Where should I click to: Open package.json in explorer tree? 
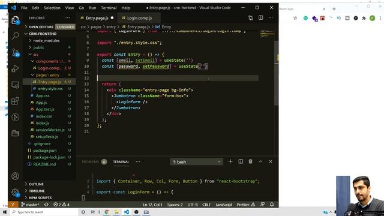click(50, 151)
